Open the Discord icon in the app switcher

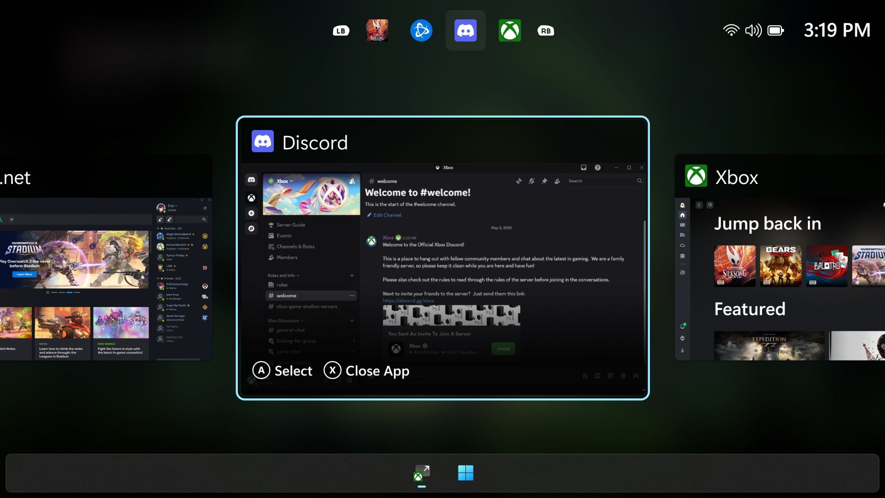point(465,30)
